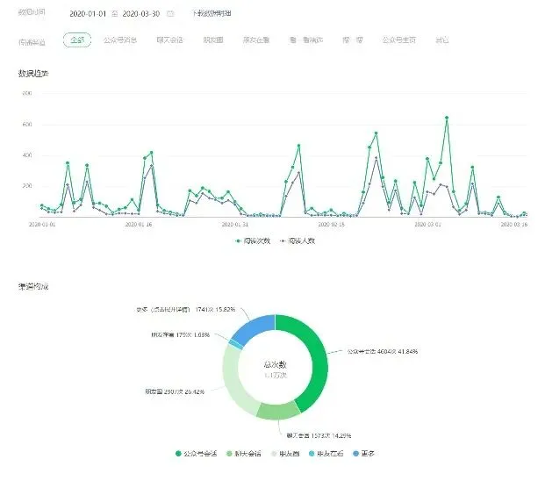Click the 200 y-axis value label
The width and height of the screenshot is (545, 481).
[x=27, y=186]
